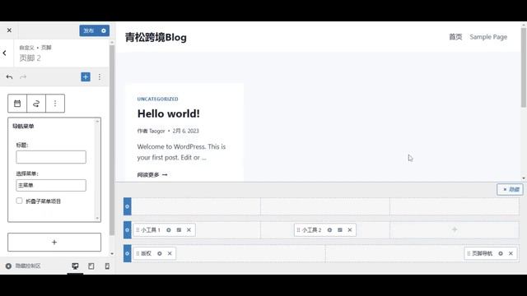This screenshot has width=527, height=296.
Task: Open the Hello world! post title
Action: coord(168,113)
